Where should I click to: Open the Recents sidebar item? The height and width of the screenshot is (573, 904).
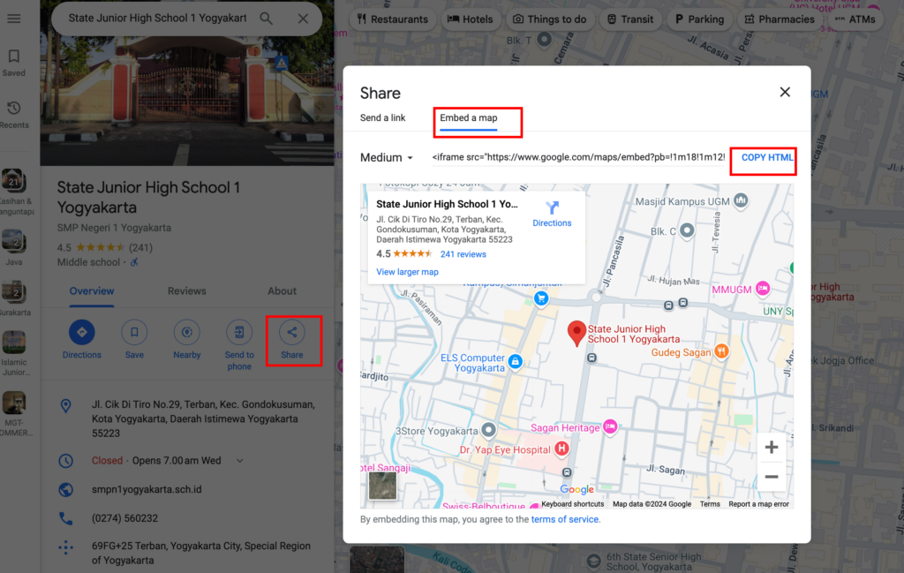(x=14, y=115)
